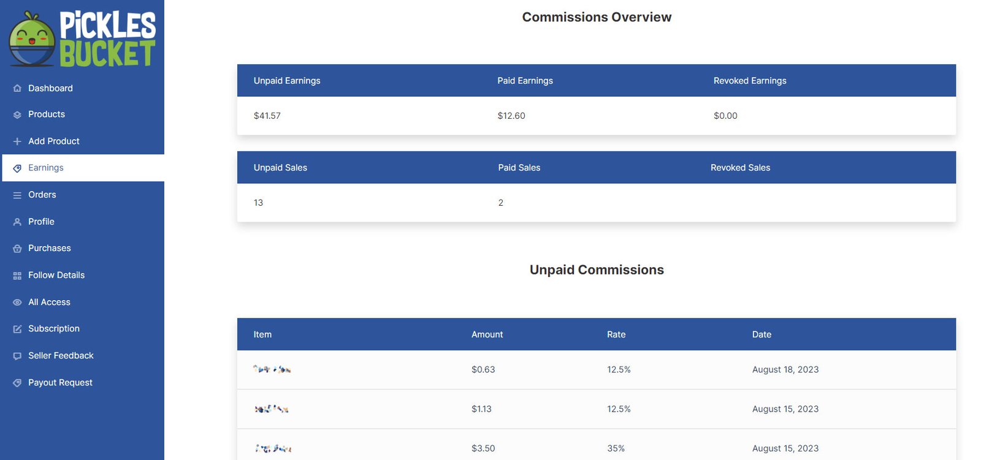The height and width of the screenshot is (460, 981).
Task: Click the All Access eye icon
Action: coord(17,303)
